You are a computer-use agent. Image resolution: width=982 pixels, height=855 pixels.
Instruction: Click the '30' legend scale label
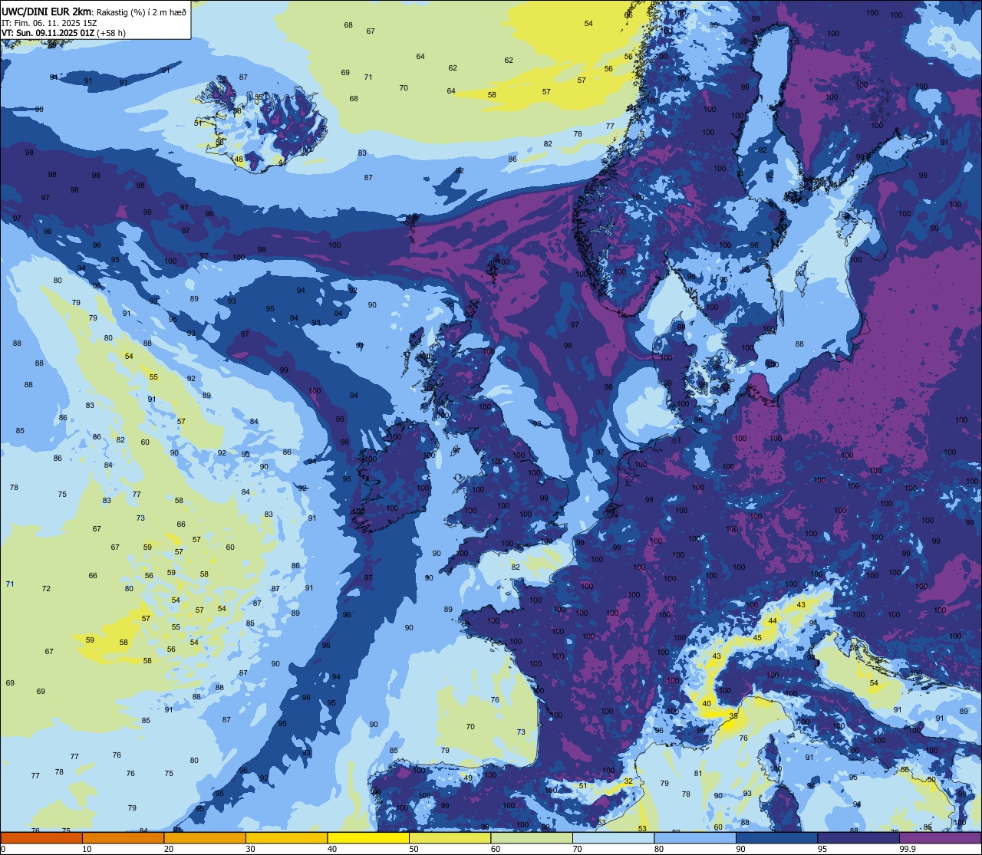[x=250, y=848]
